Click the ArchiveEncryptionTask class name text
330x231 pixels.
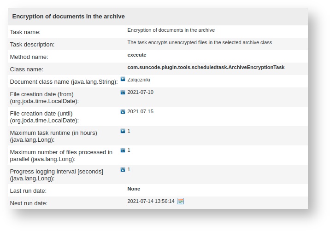[206, 67]
